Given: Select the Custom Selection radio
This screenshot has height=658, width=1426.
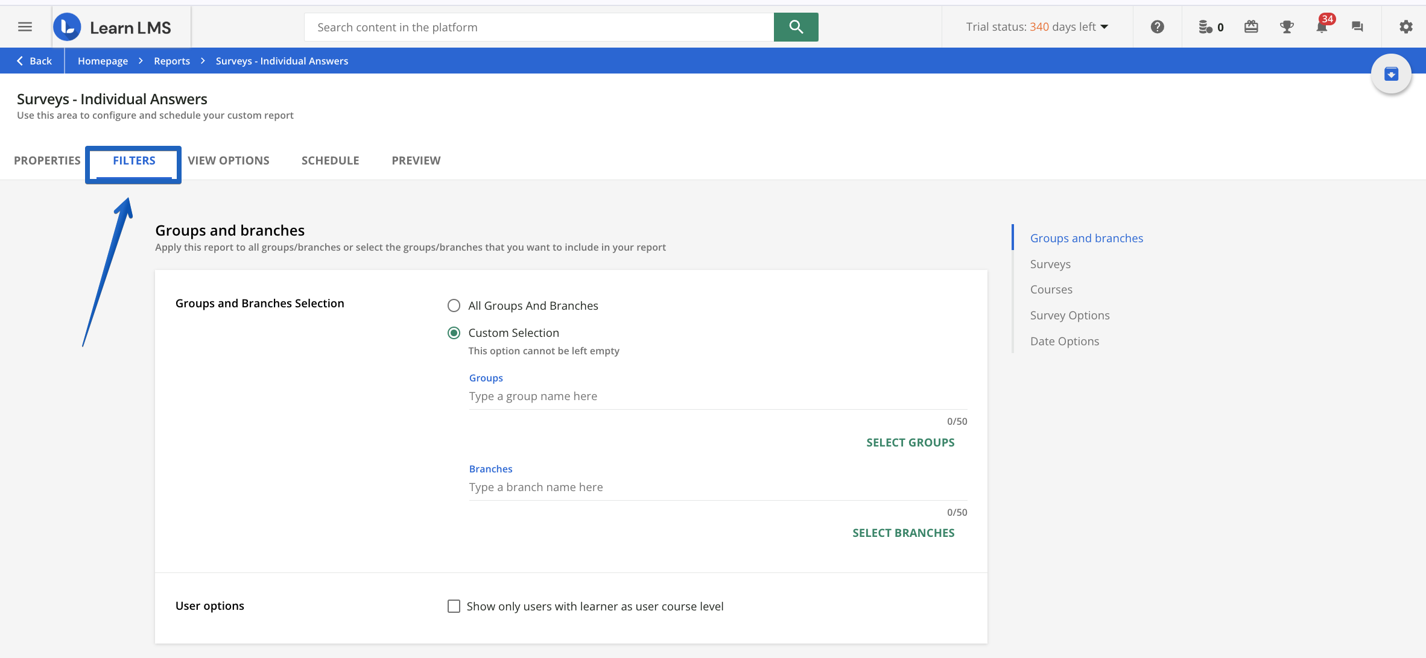Looking at the screenshot, I should coord(454,333).
